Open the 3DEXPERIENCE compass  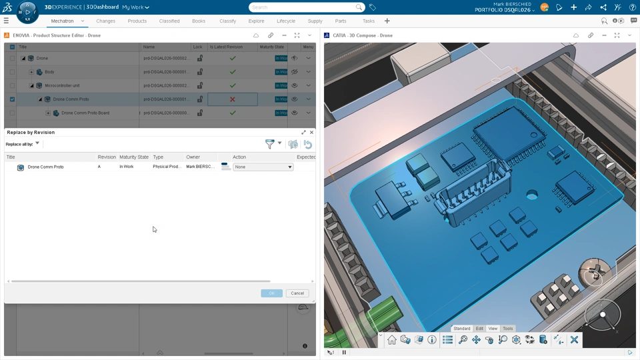27,12
